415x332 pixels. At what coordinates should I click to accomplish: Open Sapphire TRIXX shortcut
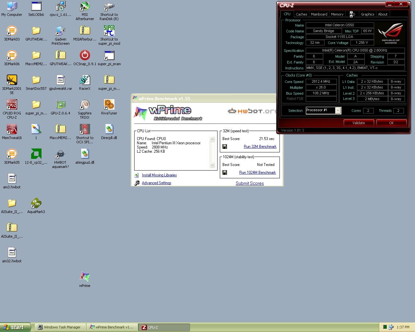coord(85,110)
